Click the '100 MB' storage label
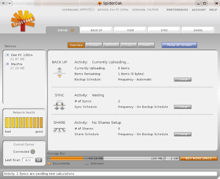Image resolution: width=220 pixels, height=179 pixels. pyautogui.click(x=157, y=158)
